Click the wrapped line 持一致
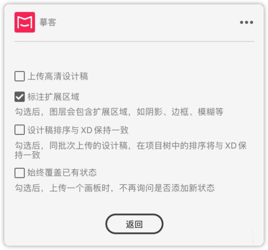Screen dimensions: 268x250 pyautogui.click(x=27, y=155)
